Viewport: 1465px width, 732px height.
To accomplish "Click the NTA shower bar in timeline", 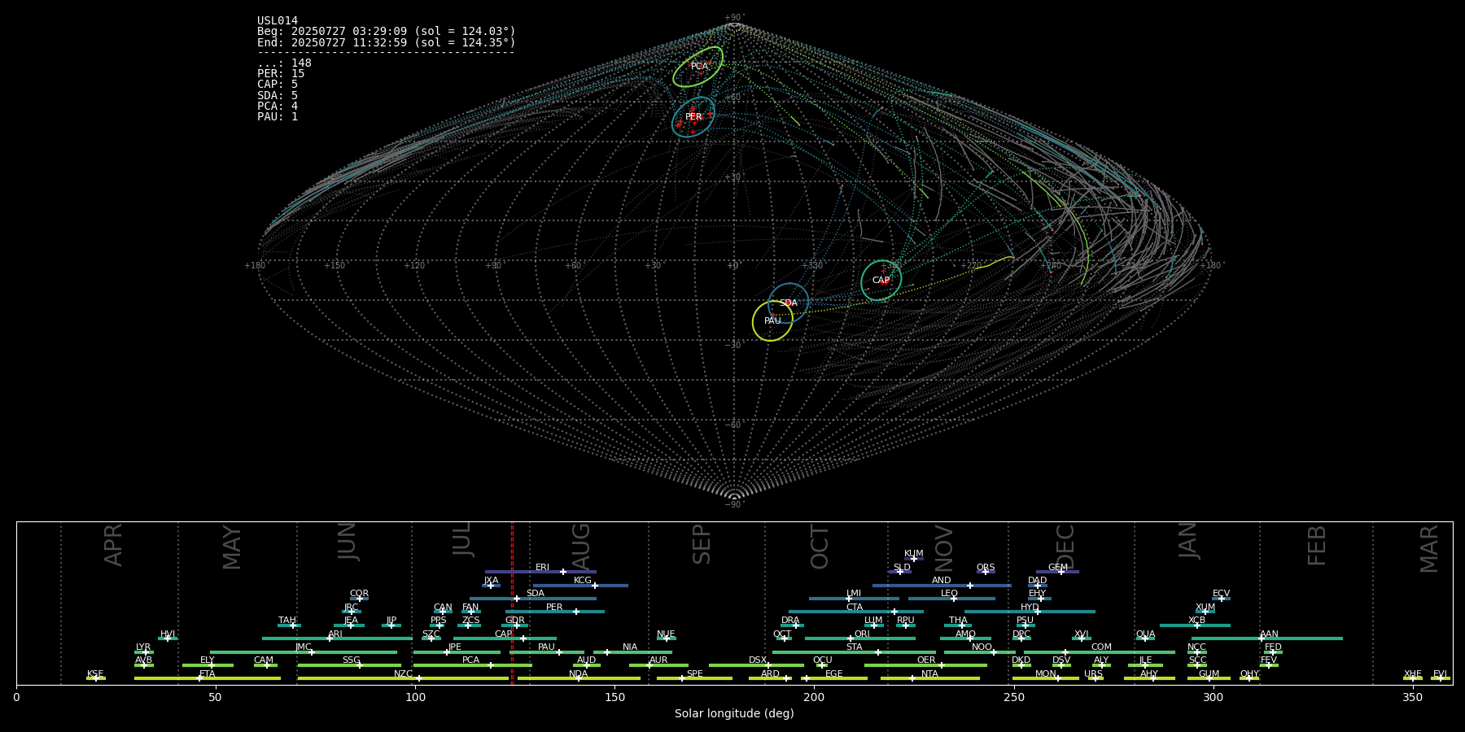I will click(930, 678).
